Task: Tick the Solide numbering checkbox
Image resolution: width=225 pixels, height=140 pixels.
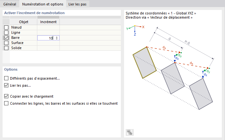Action: click(x=6, y=48)
